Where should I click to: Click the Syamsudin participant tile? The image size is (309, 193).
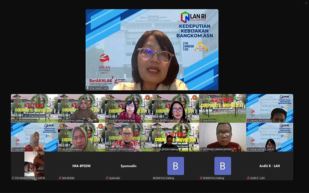click(x=129, y=166)
